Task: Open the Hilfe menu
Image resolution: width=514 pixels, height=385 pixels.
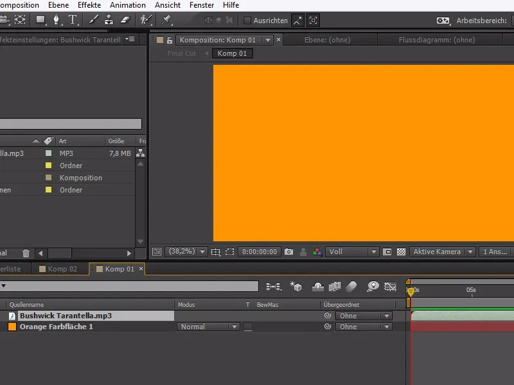Action: tap(231, 5)
